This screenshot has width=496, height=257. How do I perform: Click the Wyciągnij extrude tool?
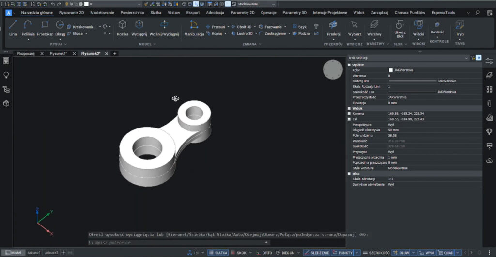tap(139, 28)
